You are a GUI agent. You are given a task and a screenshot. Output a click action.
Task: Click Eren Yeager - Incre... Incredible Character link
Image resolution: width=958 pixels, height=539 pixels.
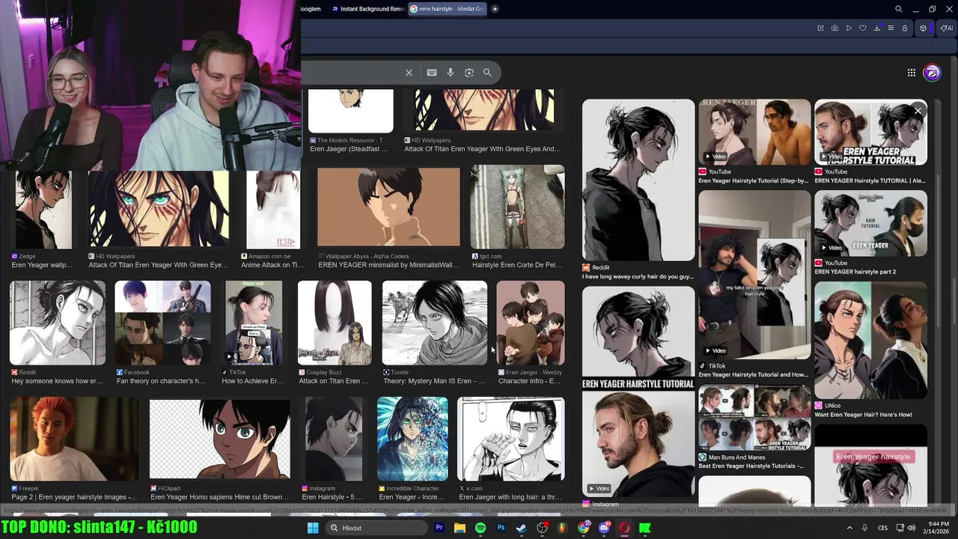point(413,497)
